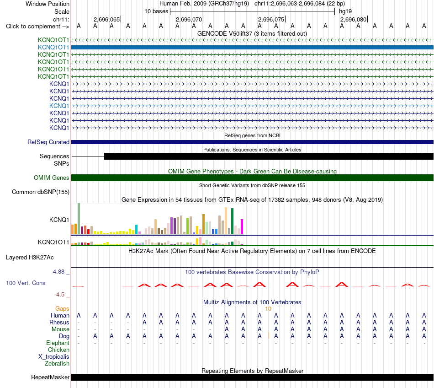Select the 'Rhesus' alignment row label
This screenshot has height=388, width=434.
(x=59, y=322)
